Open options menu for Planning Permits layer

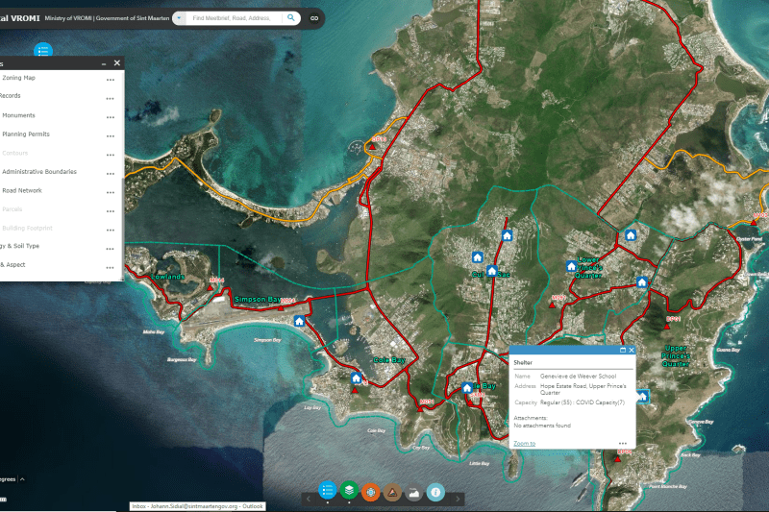pyautogui.click(x=111, y=135)
